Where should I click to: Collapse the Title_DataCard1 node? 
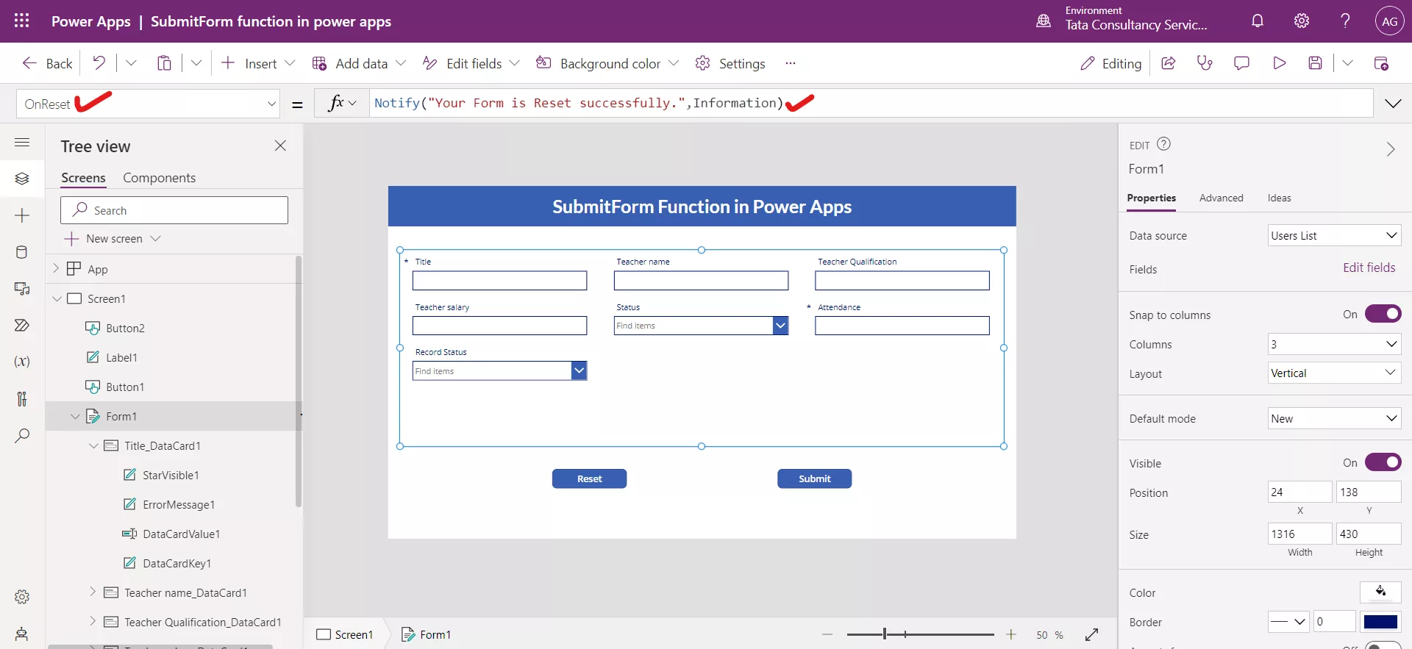point(93,445)
